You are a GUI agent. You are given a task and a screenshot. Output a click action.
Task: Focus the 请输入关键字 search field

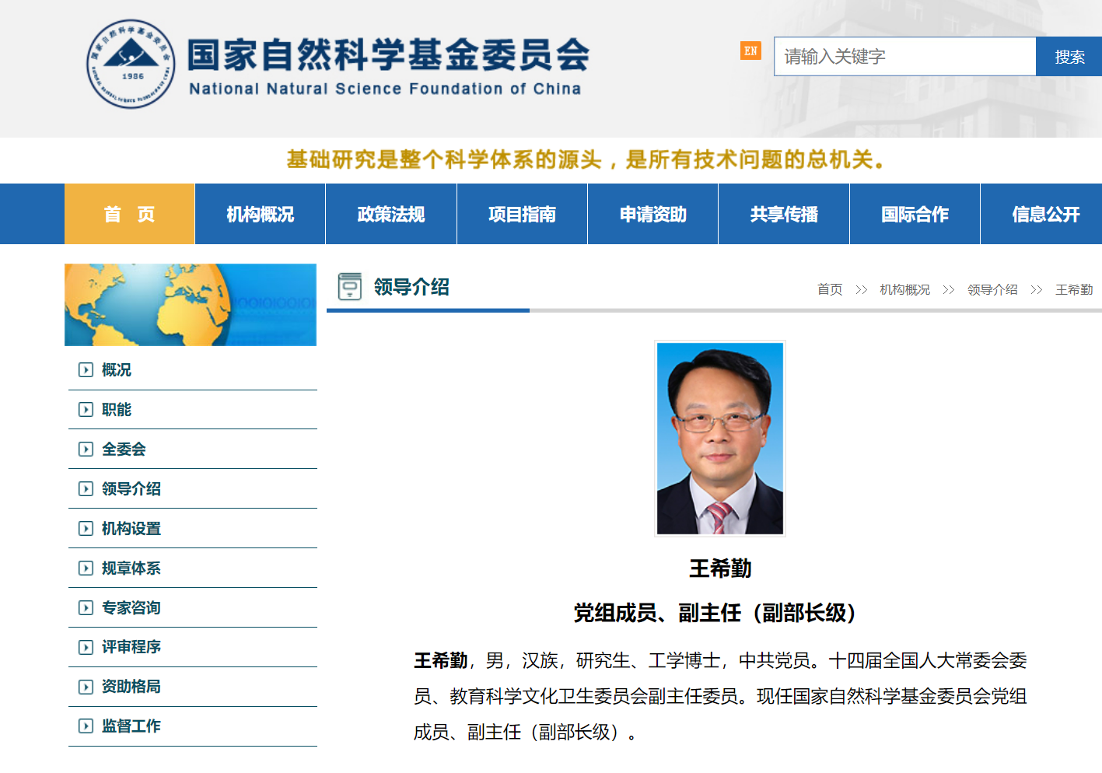(905, 57)
